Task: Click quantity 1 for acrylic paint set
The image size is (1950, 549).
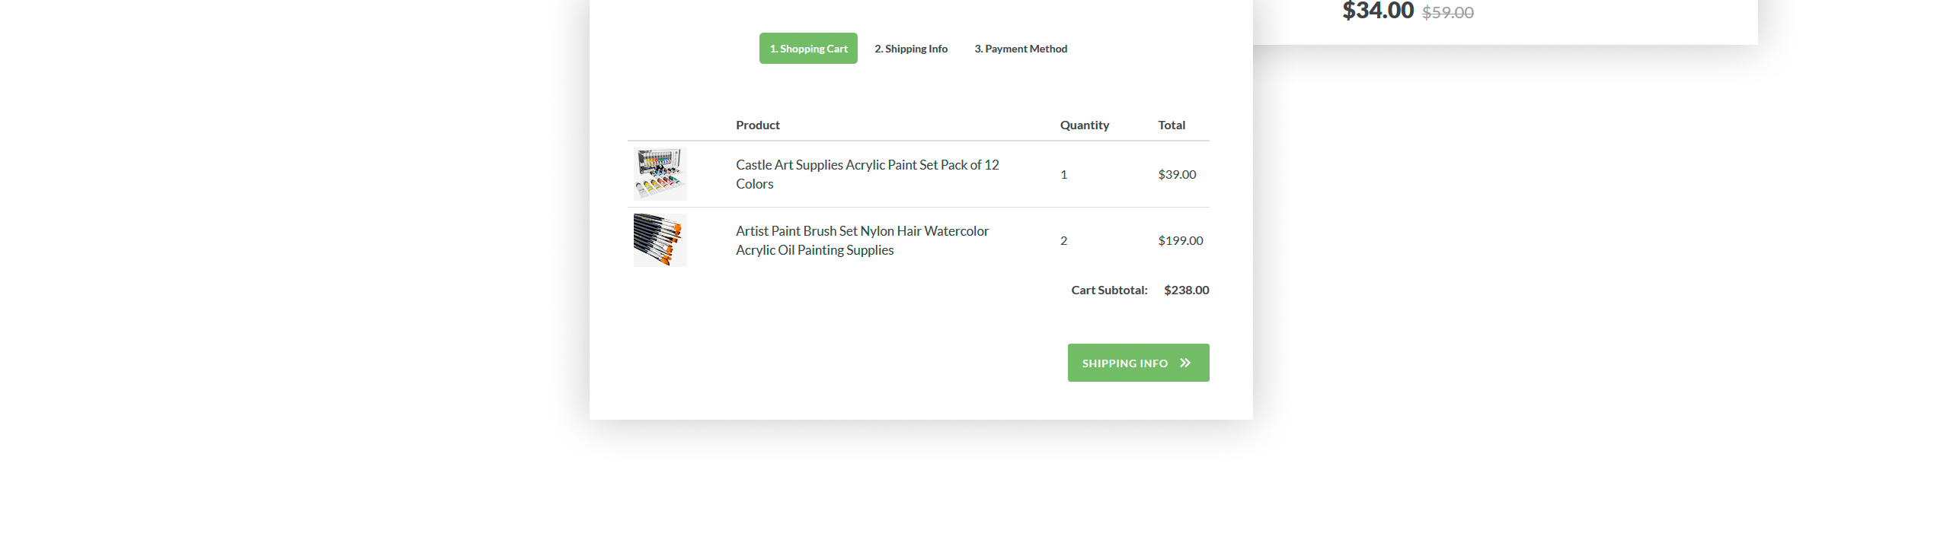Action: [x=1063, y=174]
